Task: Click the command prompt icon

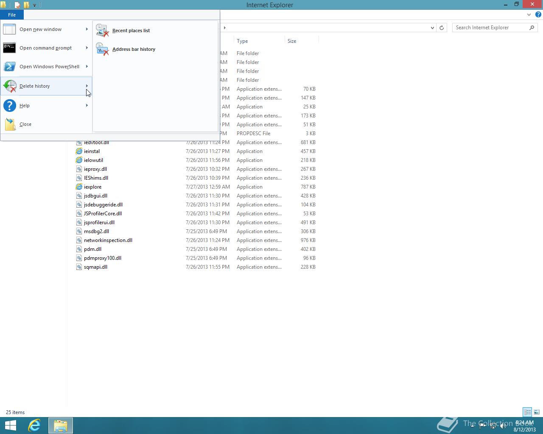Action: (9, 48)
